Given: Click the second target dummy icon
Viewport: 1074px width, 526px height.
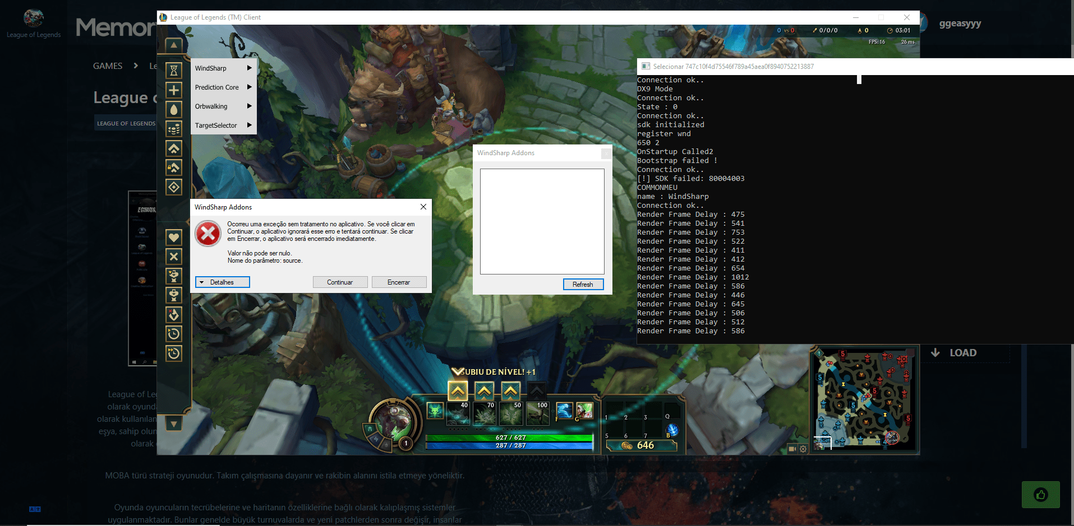Looking at the screenshot, I should pyautogui.click(x=174, y=295).
